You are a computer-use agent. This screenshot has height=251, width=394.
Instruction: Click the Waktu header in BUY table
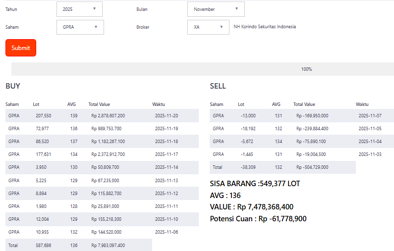[x=159, y=104]
